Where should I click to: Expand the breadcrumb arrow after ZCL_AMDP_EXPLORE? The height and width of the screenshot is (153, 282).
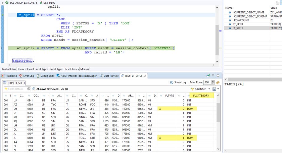37,2
